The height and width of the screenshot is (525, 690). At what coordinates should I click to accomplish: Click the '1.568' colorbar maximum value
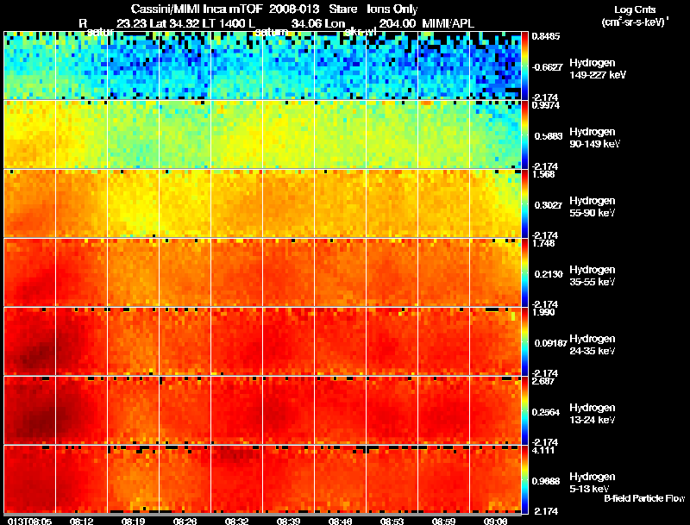coord(543,174)
